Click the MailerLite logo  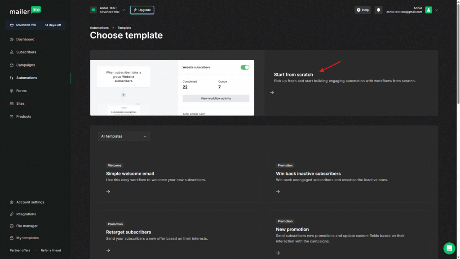(x=25, y=10)
